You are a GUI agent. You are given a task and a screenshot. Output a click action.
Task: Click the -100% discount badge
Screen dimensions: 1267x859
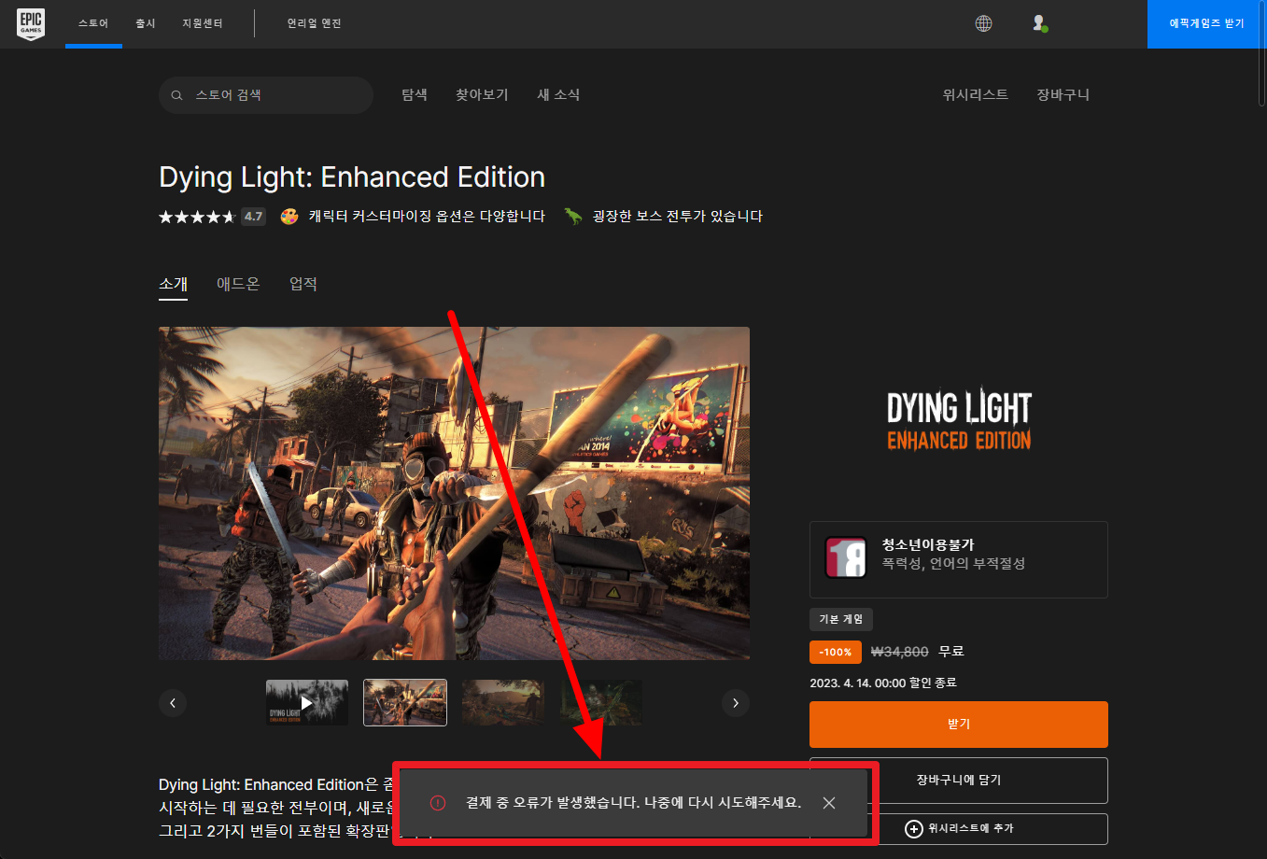(836, 652)
